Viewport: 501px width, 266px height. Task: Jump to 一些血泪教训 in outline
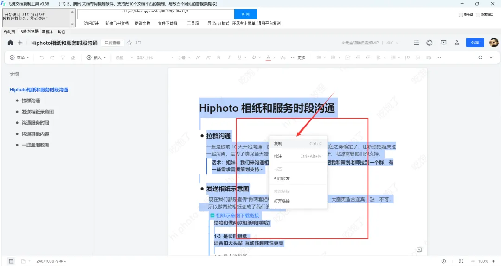pos(35,145)
